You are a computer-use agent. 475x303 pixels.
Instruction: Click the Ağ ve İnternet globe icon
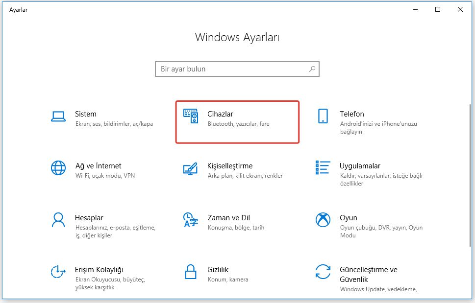point(58,168)
